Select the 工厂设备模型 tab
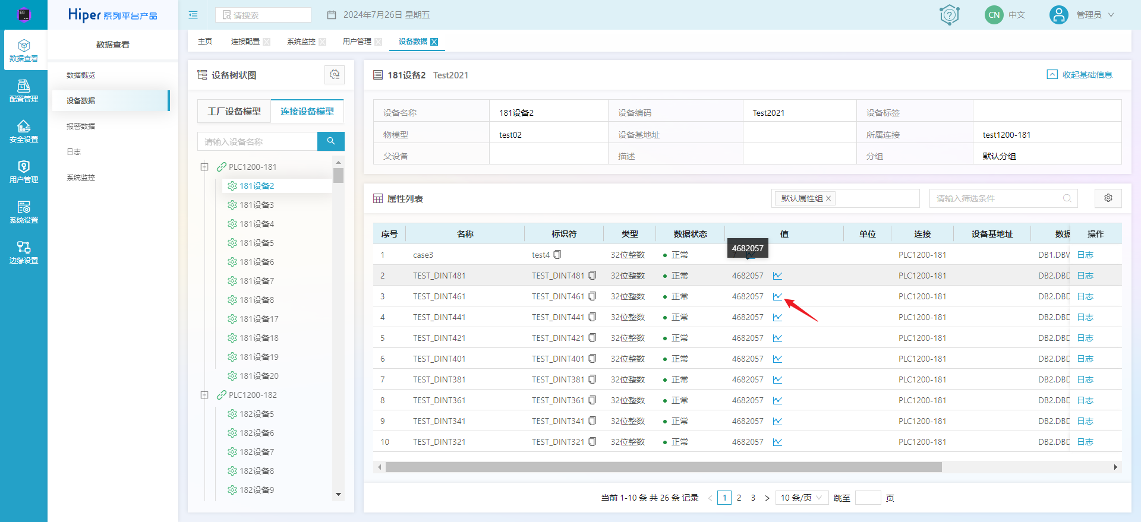Screen dimensions: 1141x522 point(234,112)
